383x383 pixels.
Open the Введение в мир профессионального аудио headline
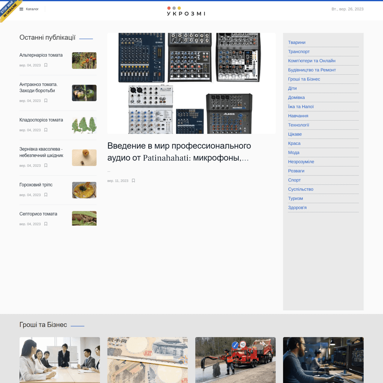[179, 152]
